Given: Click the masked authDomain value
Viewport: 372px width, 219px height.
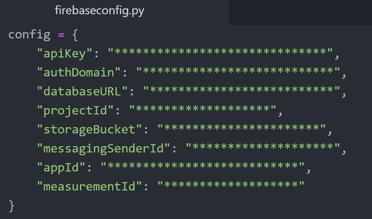Looking at the screenshot, I should [238, 72].
